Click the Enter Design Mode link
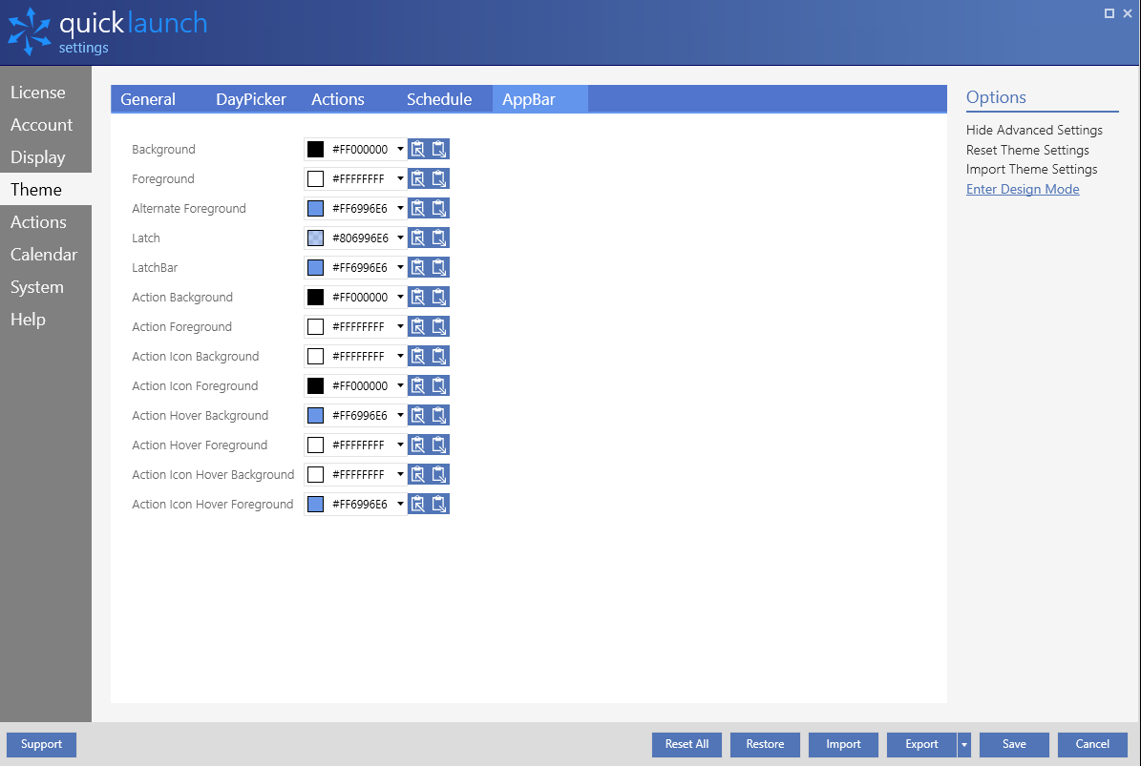 pyautogui.click(x=1023, y=189)
